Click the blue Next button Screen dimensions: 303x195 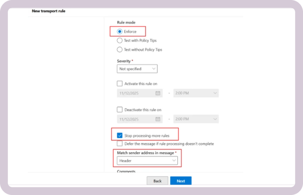pyautogui.click(x=181, y=181)
